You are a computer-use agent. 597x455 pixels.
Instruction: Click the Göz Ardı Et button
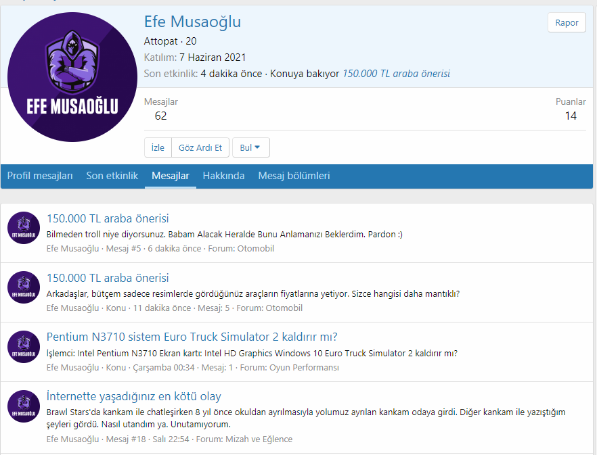200,147
